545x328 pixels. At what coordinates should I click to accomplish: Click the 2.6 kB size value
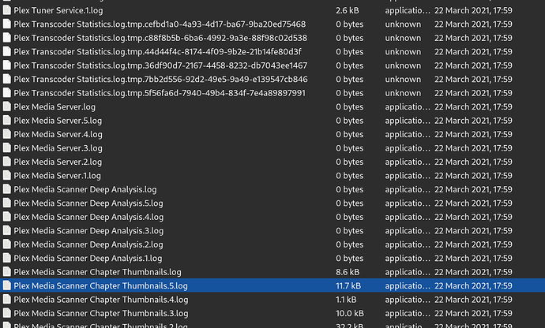coord(348,10)
